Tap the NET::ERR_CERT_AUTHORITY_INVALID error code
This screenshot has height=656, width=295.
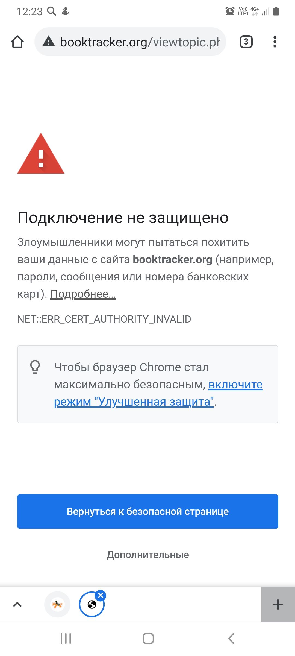(104, 319)
